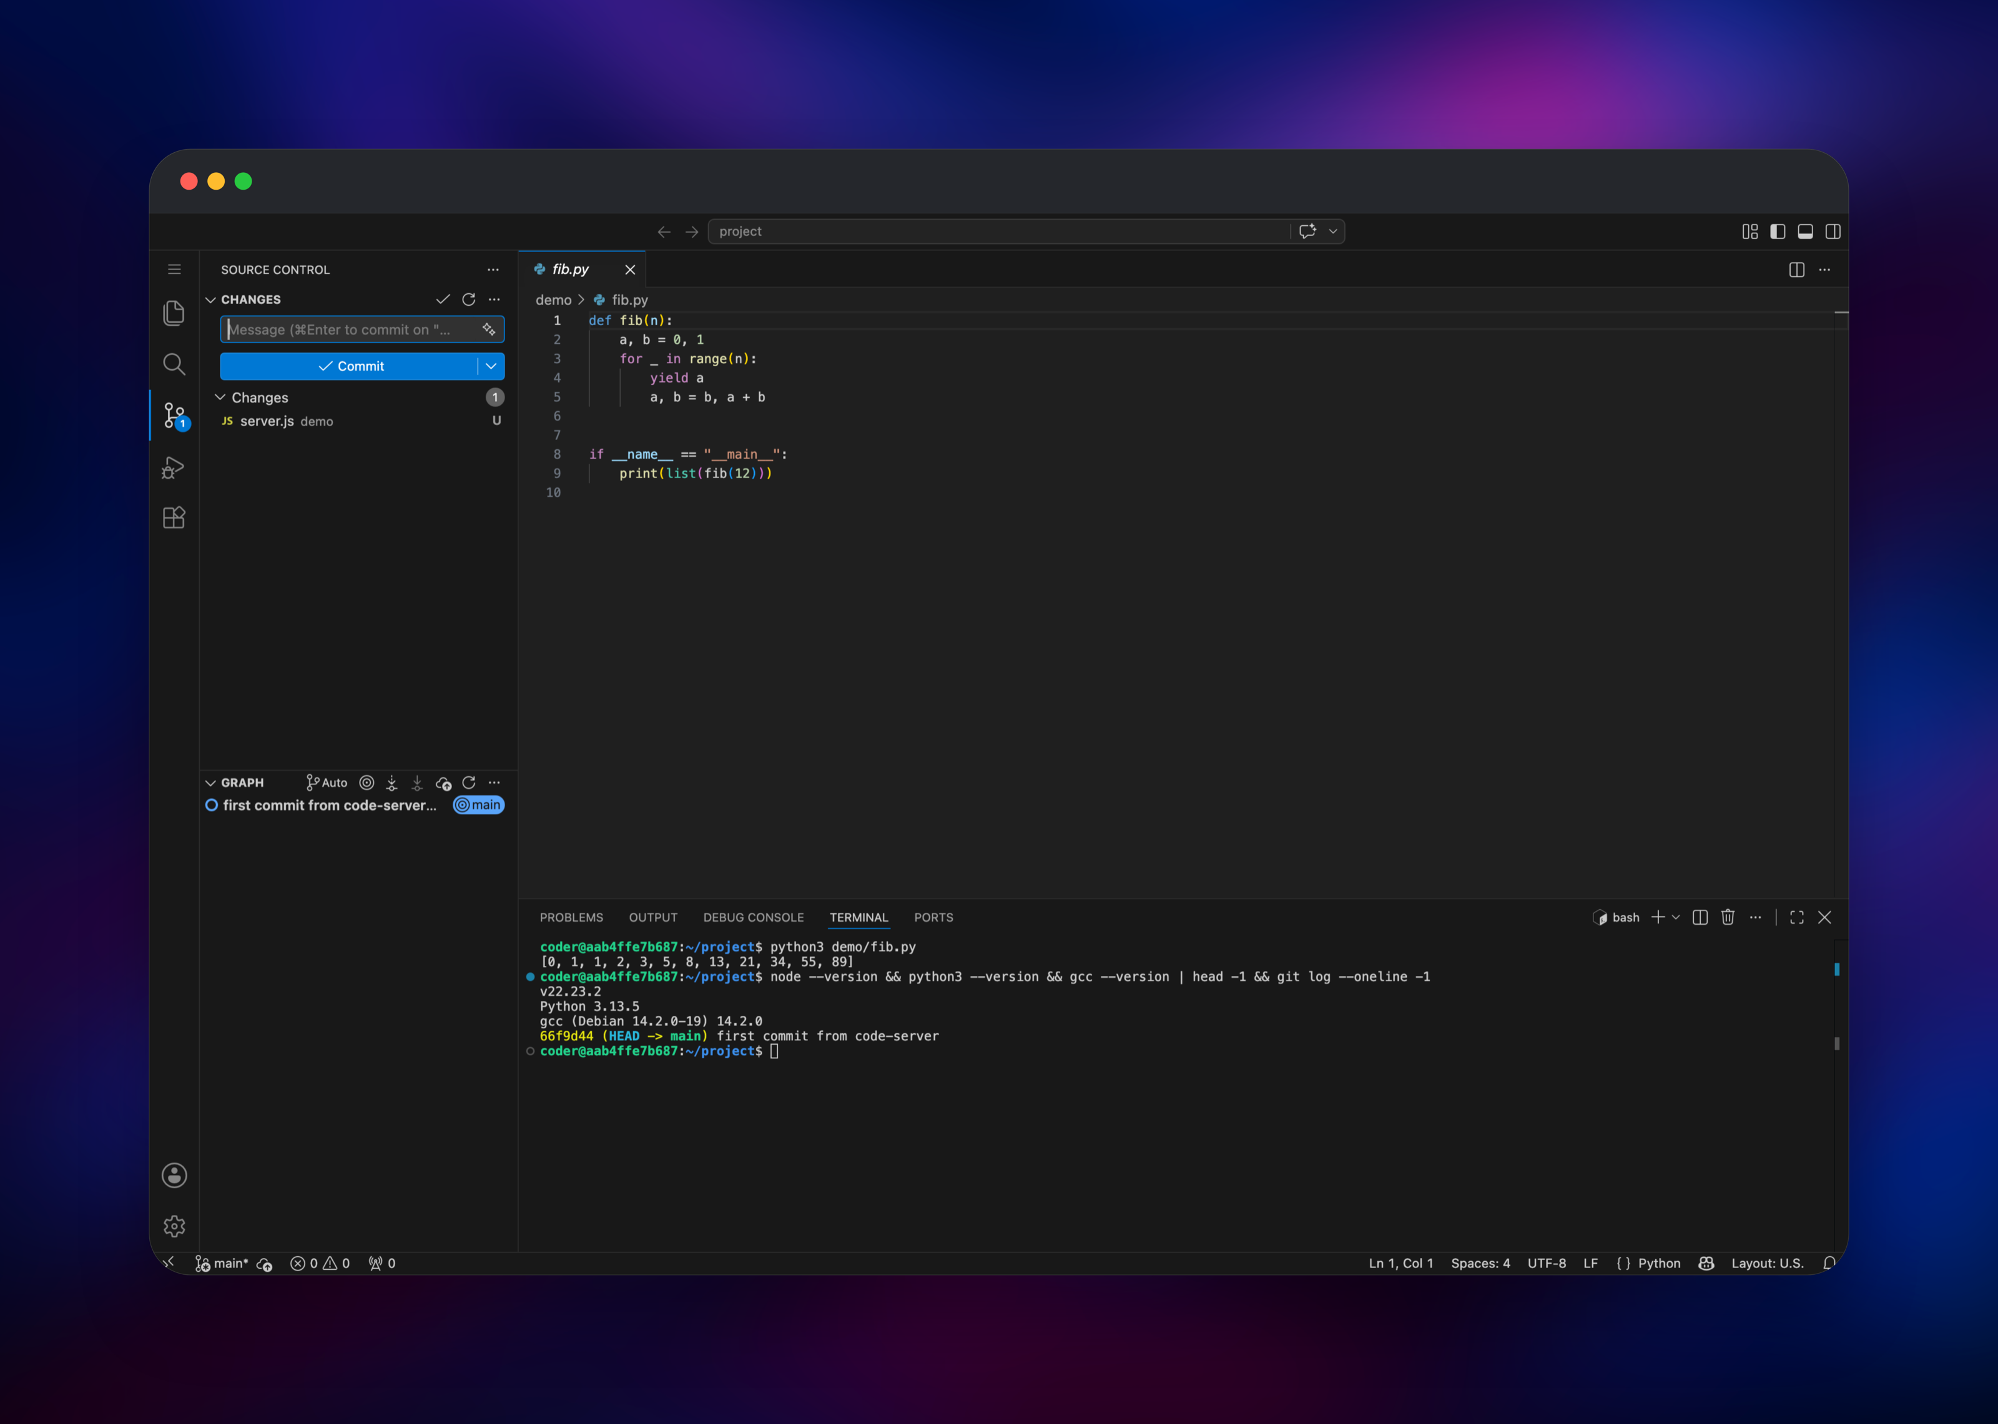Screen dimensions: 1998x1424
Task: Split the terminal panel
Action: [1700, 917]
